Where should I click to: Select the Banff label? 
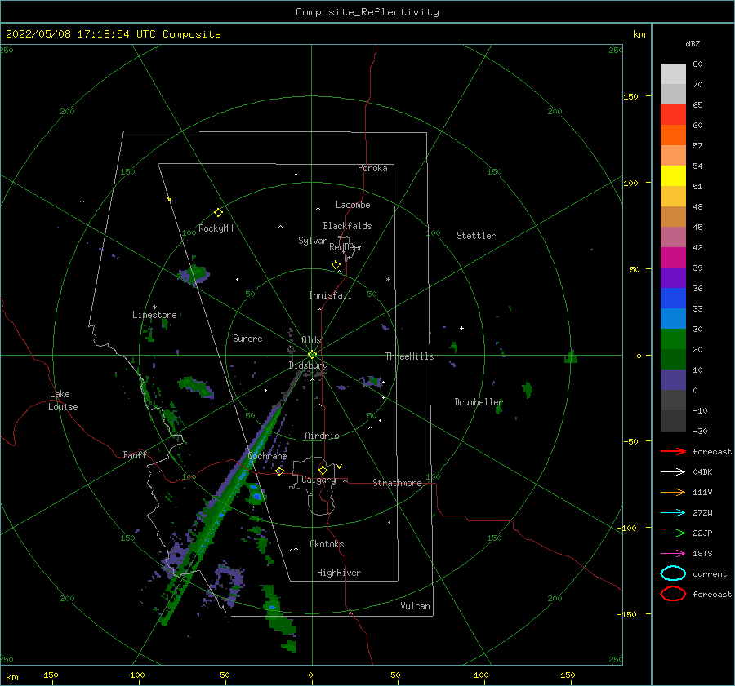click(x=135, y=454)
